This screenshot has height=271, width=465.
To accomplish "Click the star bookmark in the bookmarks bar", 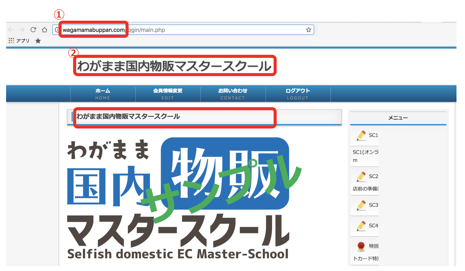I will [38, 41].
